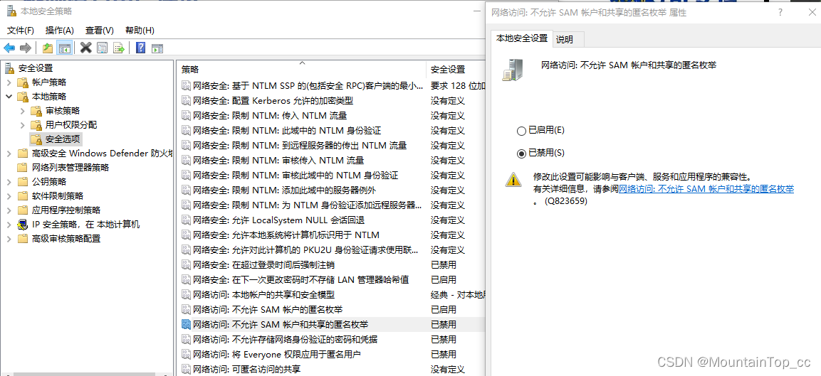Click the Up one level folder icon
The height and width of the screenshot is (376, 821).
48,48
